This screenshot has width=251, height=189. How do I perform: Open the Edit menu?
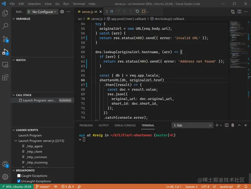point(21,4)
